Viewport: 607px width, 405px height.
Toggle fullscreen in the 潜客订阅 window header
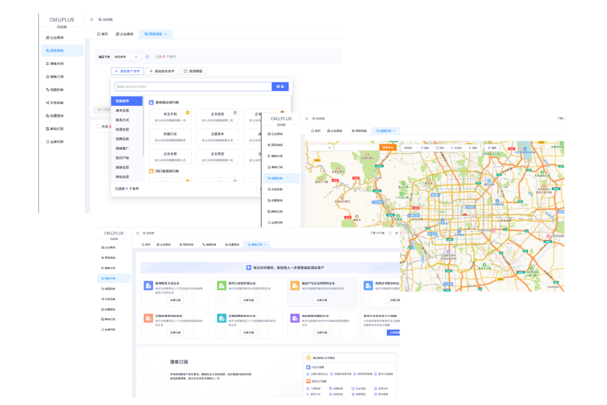point(390,233)
